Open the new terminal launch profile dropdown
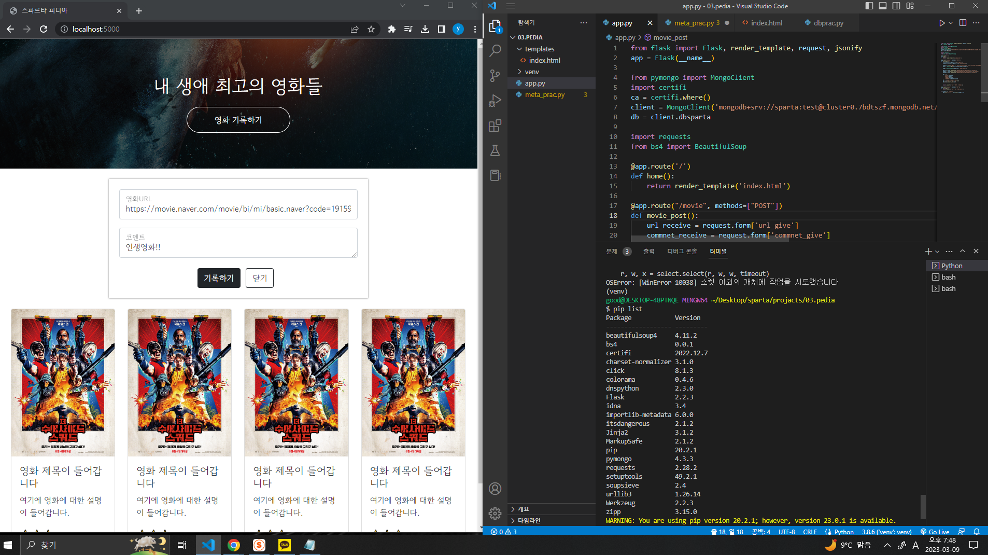 (x=937, y=251)
